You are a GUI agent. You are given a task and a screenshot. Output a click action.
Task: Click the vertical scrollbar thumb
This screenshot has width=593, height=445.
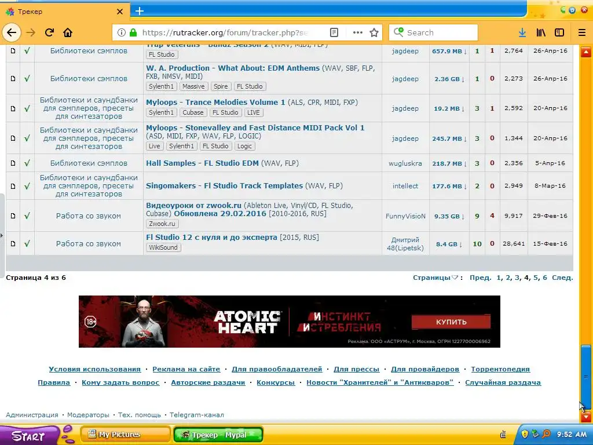(586, 377)
